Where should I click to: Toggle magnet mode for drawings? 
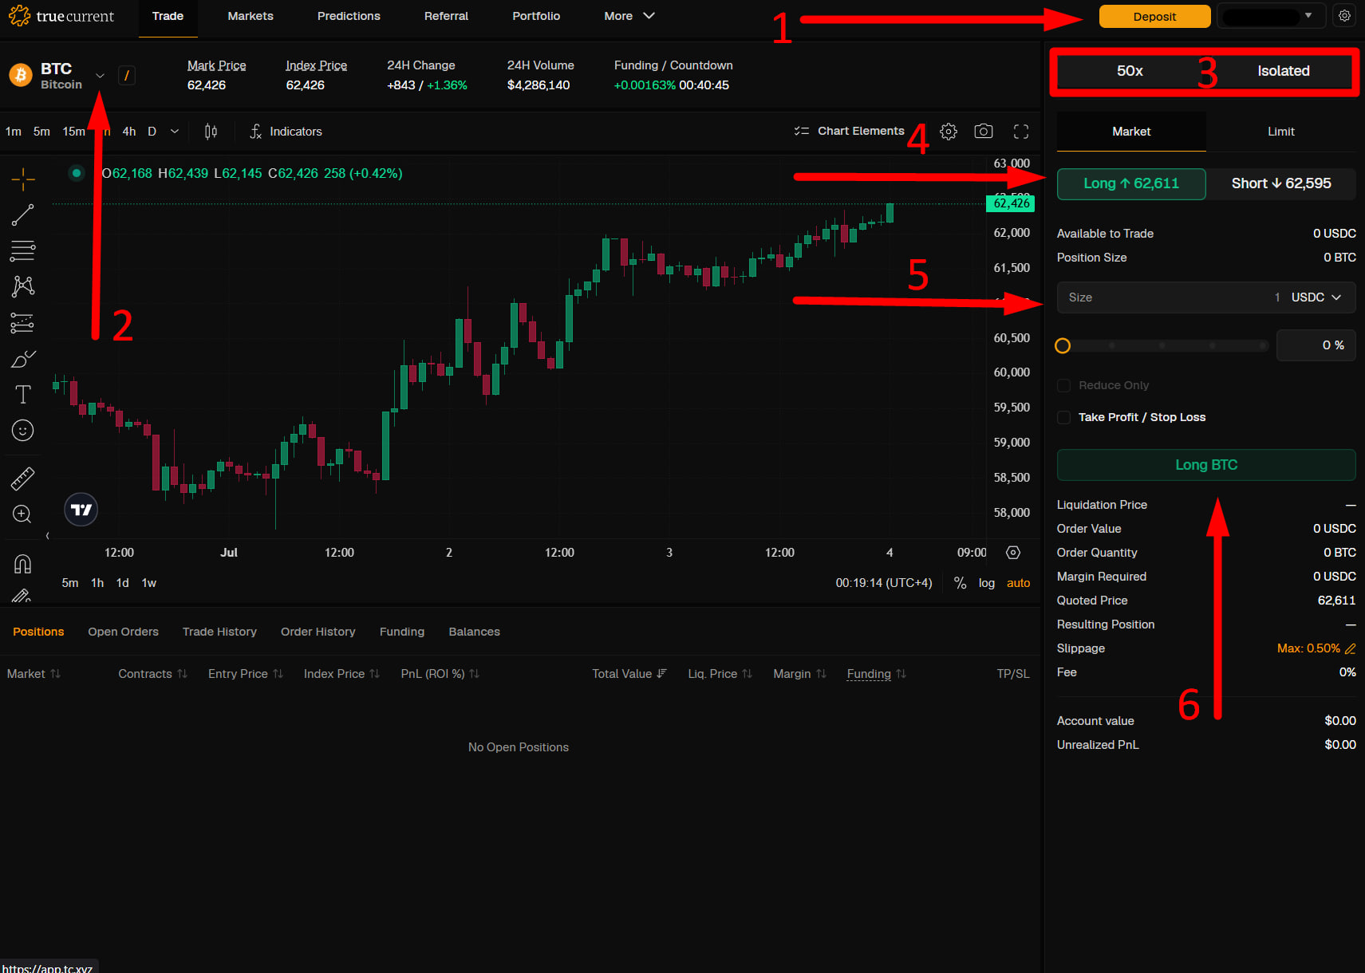[x=23, y=564]
